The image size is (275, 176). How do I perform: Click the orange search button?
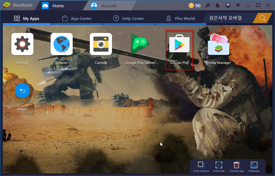pos(262,18)
